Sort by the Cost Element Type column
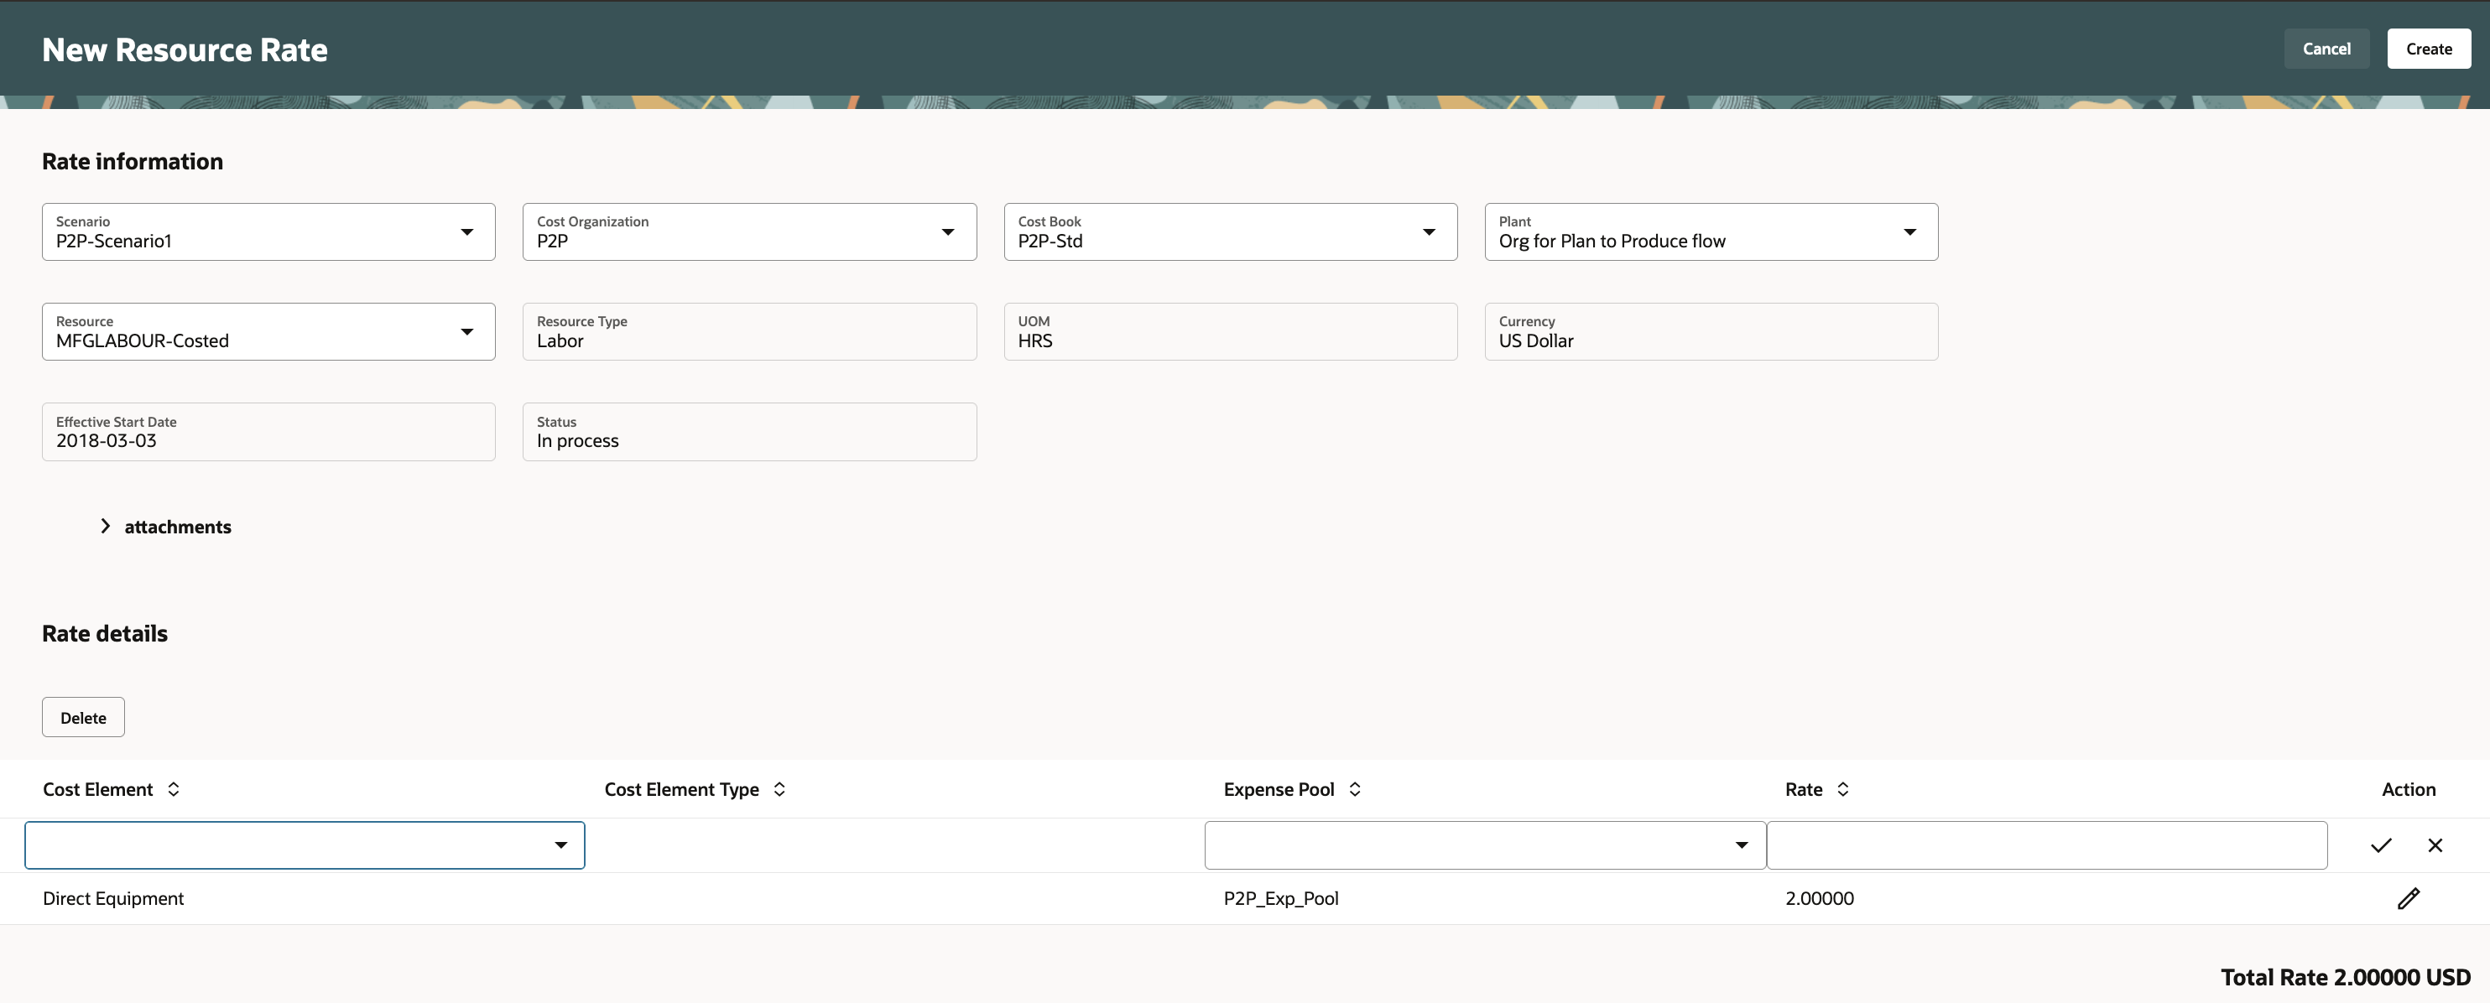The image size is (2490, 1003). [779, 789]
